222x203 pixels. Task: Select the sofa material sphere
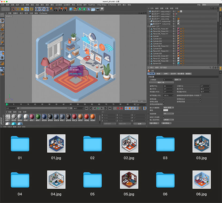(x=32, y=117)
